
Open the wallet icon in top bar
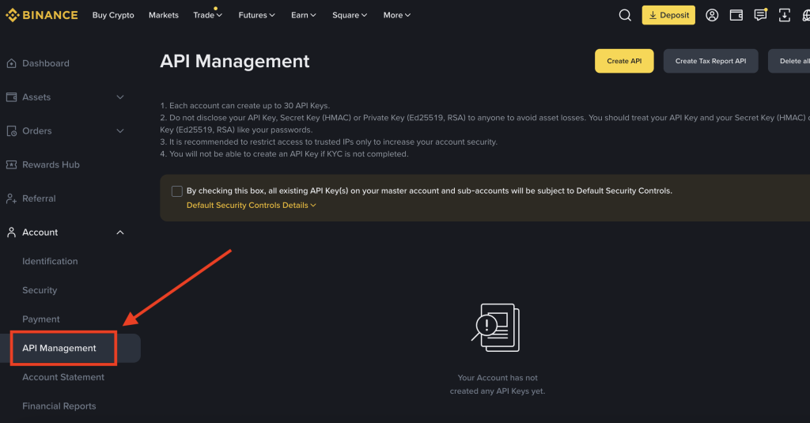736,15
